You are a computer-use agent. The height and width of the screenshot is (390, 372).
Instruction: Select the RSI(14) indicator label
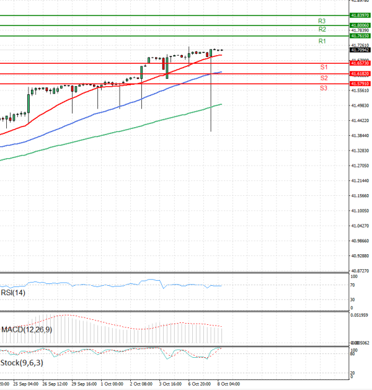tap(14, 291)
